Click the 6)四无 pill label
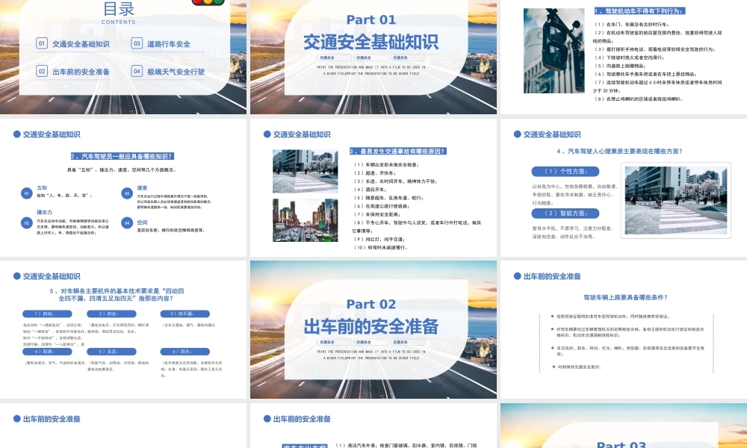 coord(185,352)
